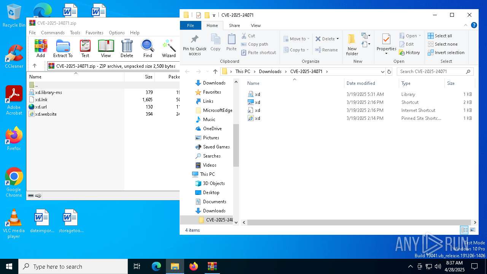Open Properties of selected item
487x274 pixels.
coord(386,44)
